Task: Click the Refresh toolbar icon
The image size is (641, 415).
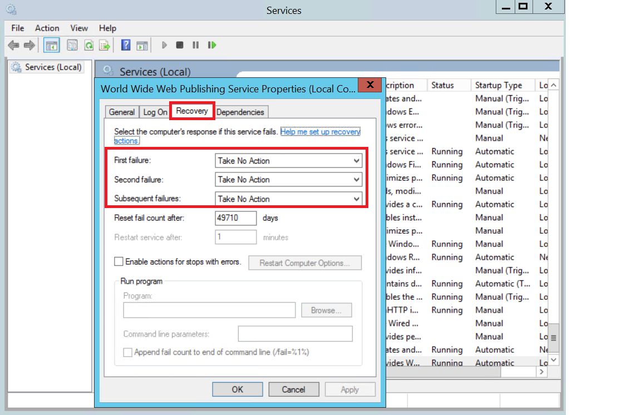Action: tap(88, 45)
